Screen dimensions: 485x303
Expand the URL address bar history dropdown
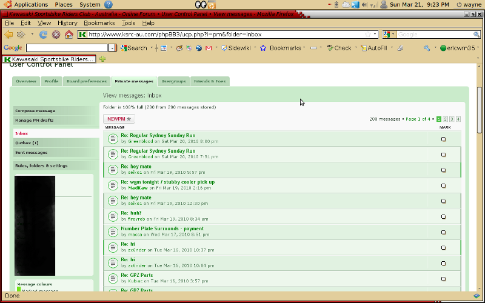(375, 35)
